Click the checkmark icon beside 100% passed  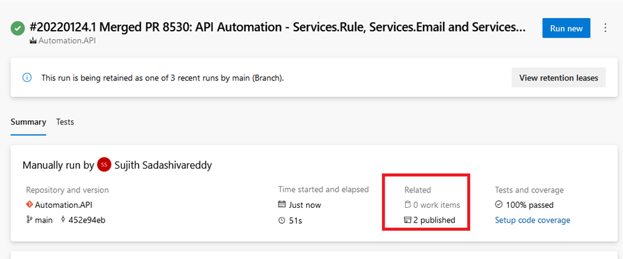point(499,205)
